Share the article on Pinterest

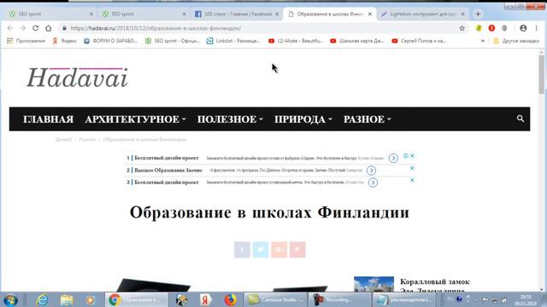pos(297,250)
